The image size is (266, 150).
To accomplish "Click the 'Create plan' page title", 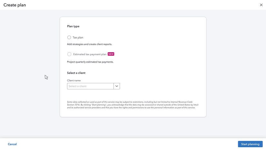I will [x=15, y=5].
